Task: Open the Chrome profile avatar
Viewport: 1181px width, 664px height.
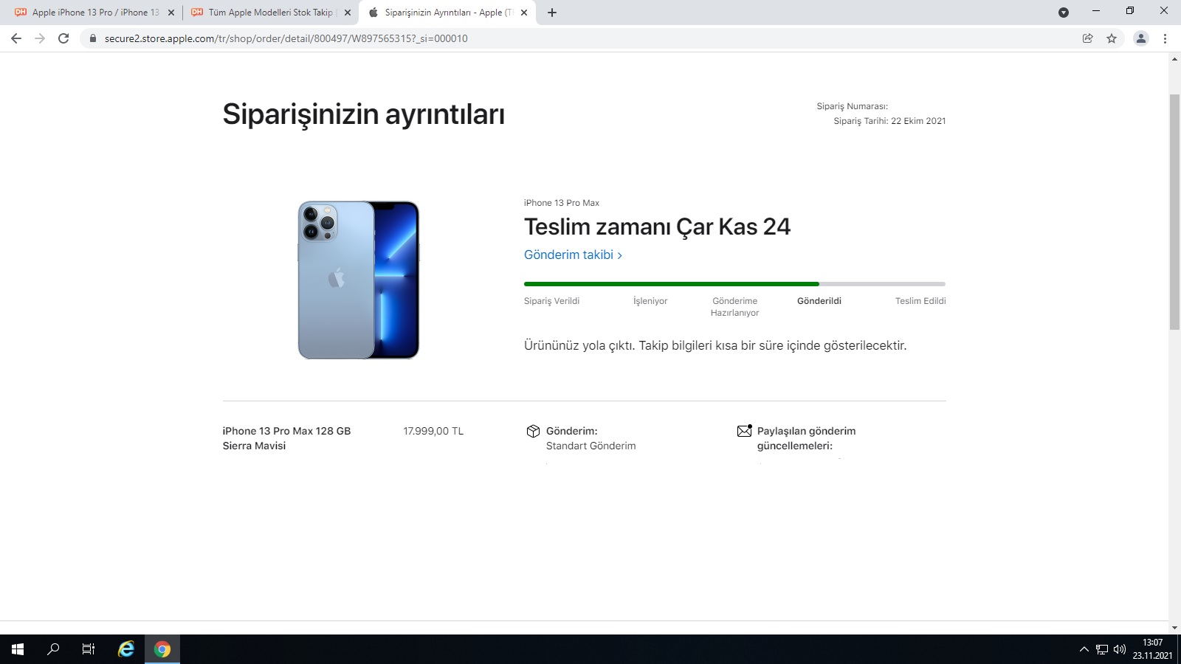Action: (x=1141, y=38)
